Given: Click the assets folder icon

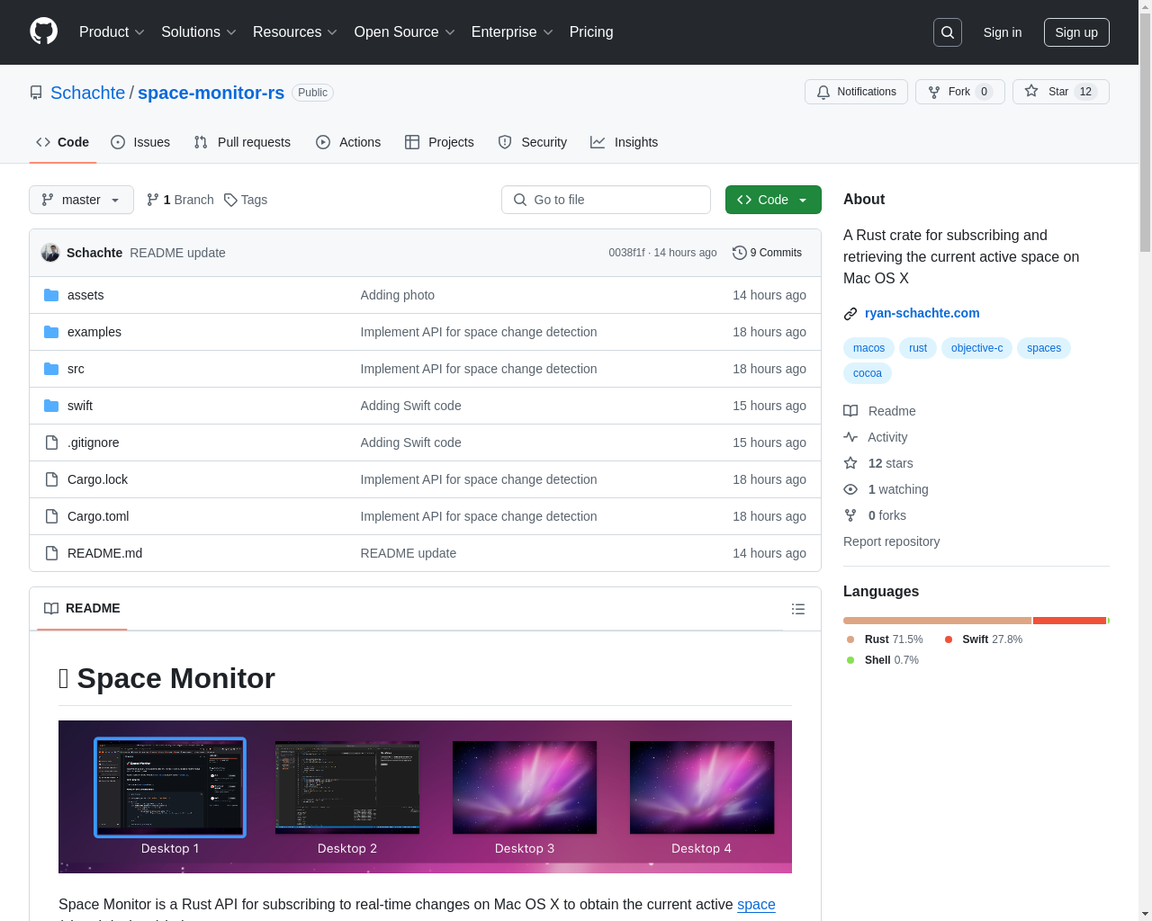Looking at the screenshot, I should (51, 295).
